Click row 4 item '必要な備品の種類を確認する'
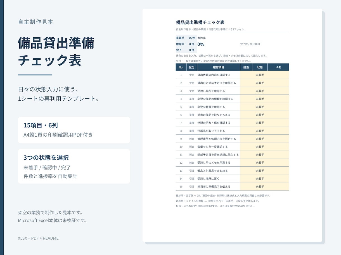Viewport: 341px width, 255px height. [x=215, y=99]
